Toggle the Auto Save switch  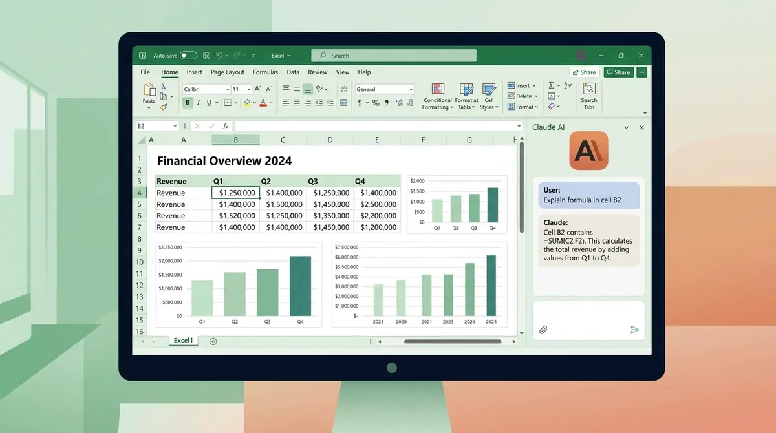[x=188, y=56]
